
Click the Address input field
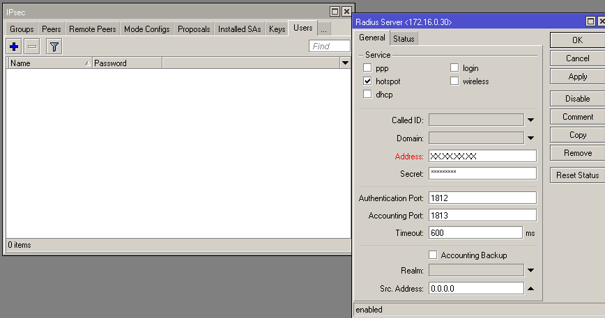coord(482,156)
